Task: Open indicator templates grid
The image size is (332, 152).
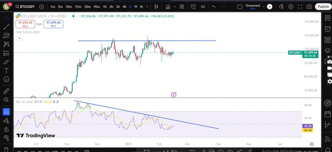Action: pos(182,7)
